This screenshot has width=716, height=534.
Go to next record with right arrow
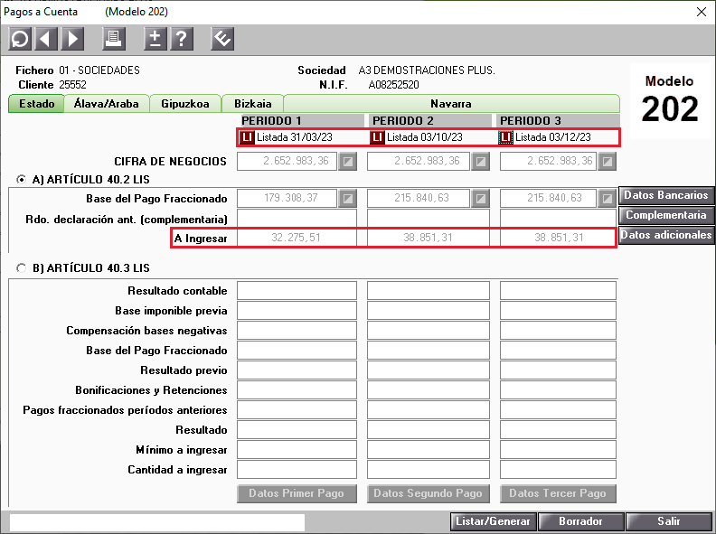pos(72,39)
